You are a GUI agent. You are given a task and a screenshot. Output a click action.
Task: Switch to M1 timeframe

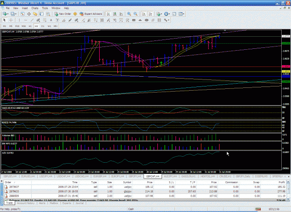5,26
